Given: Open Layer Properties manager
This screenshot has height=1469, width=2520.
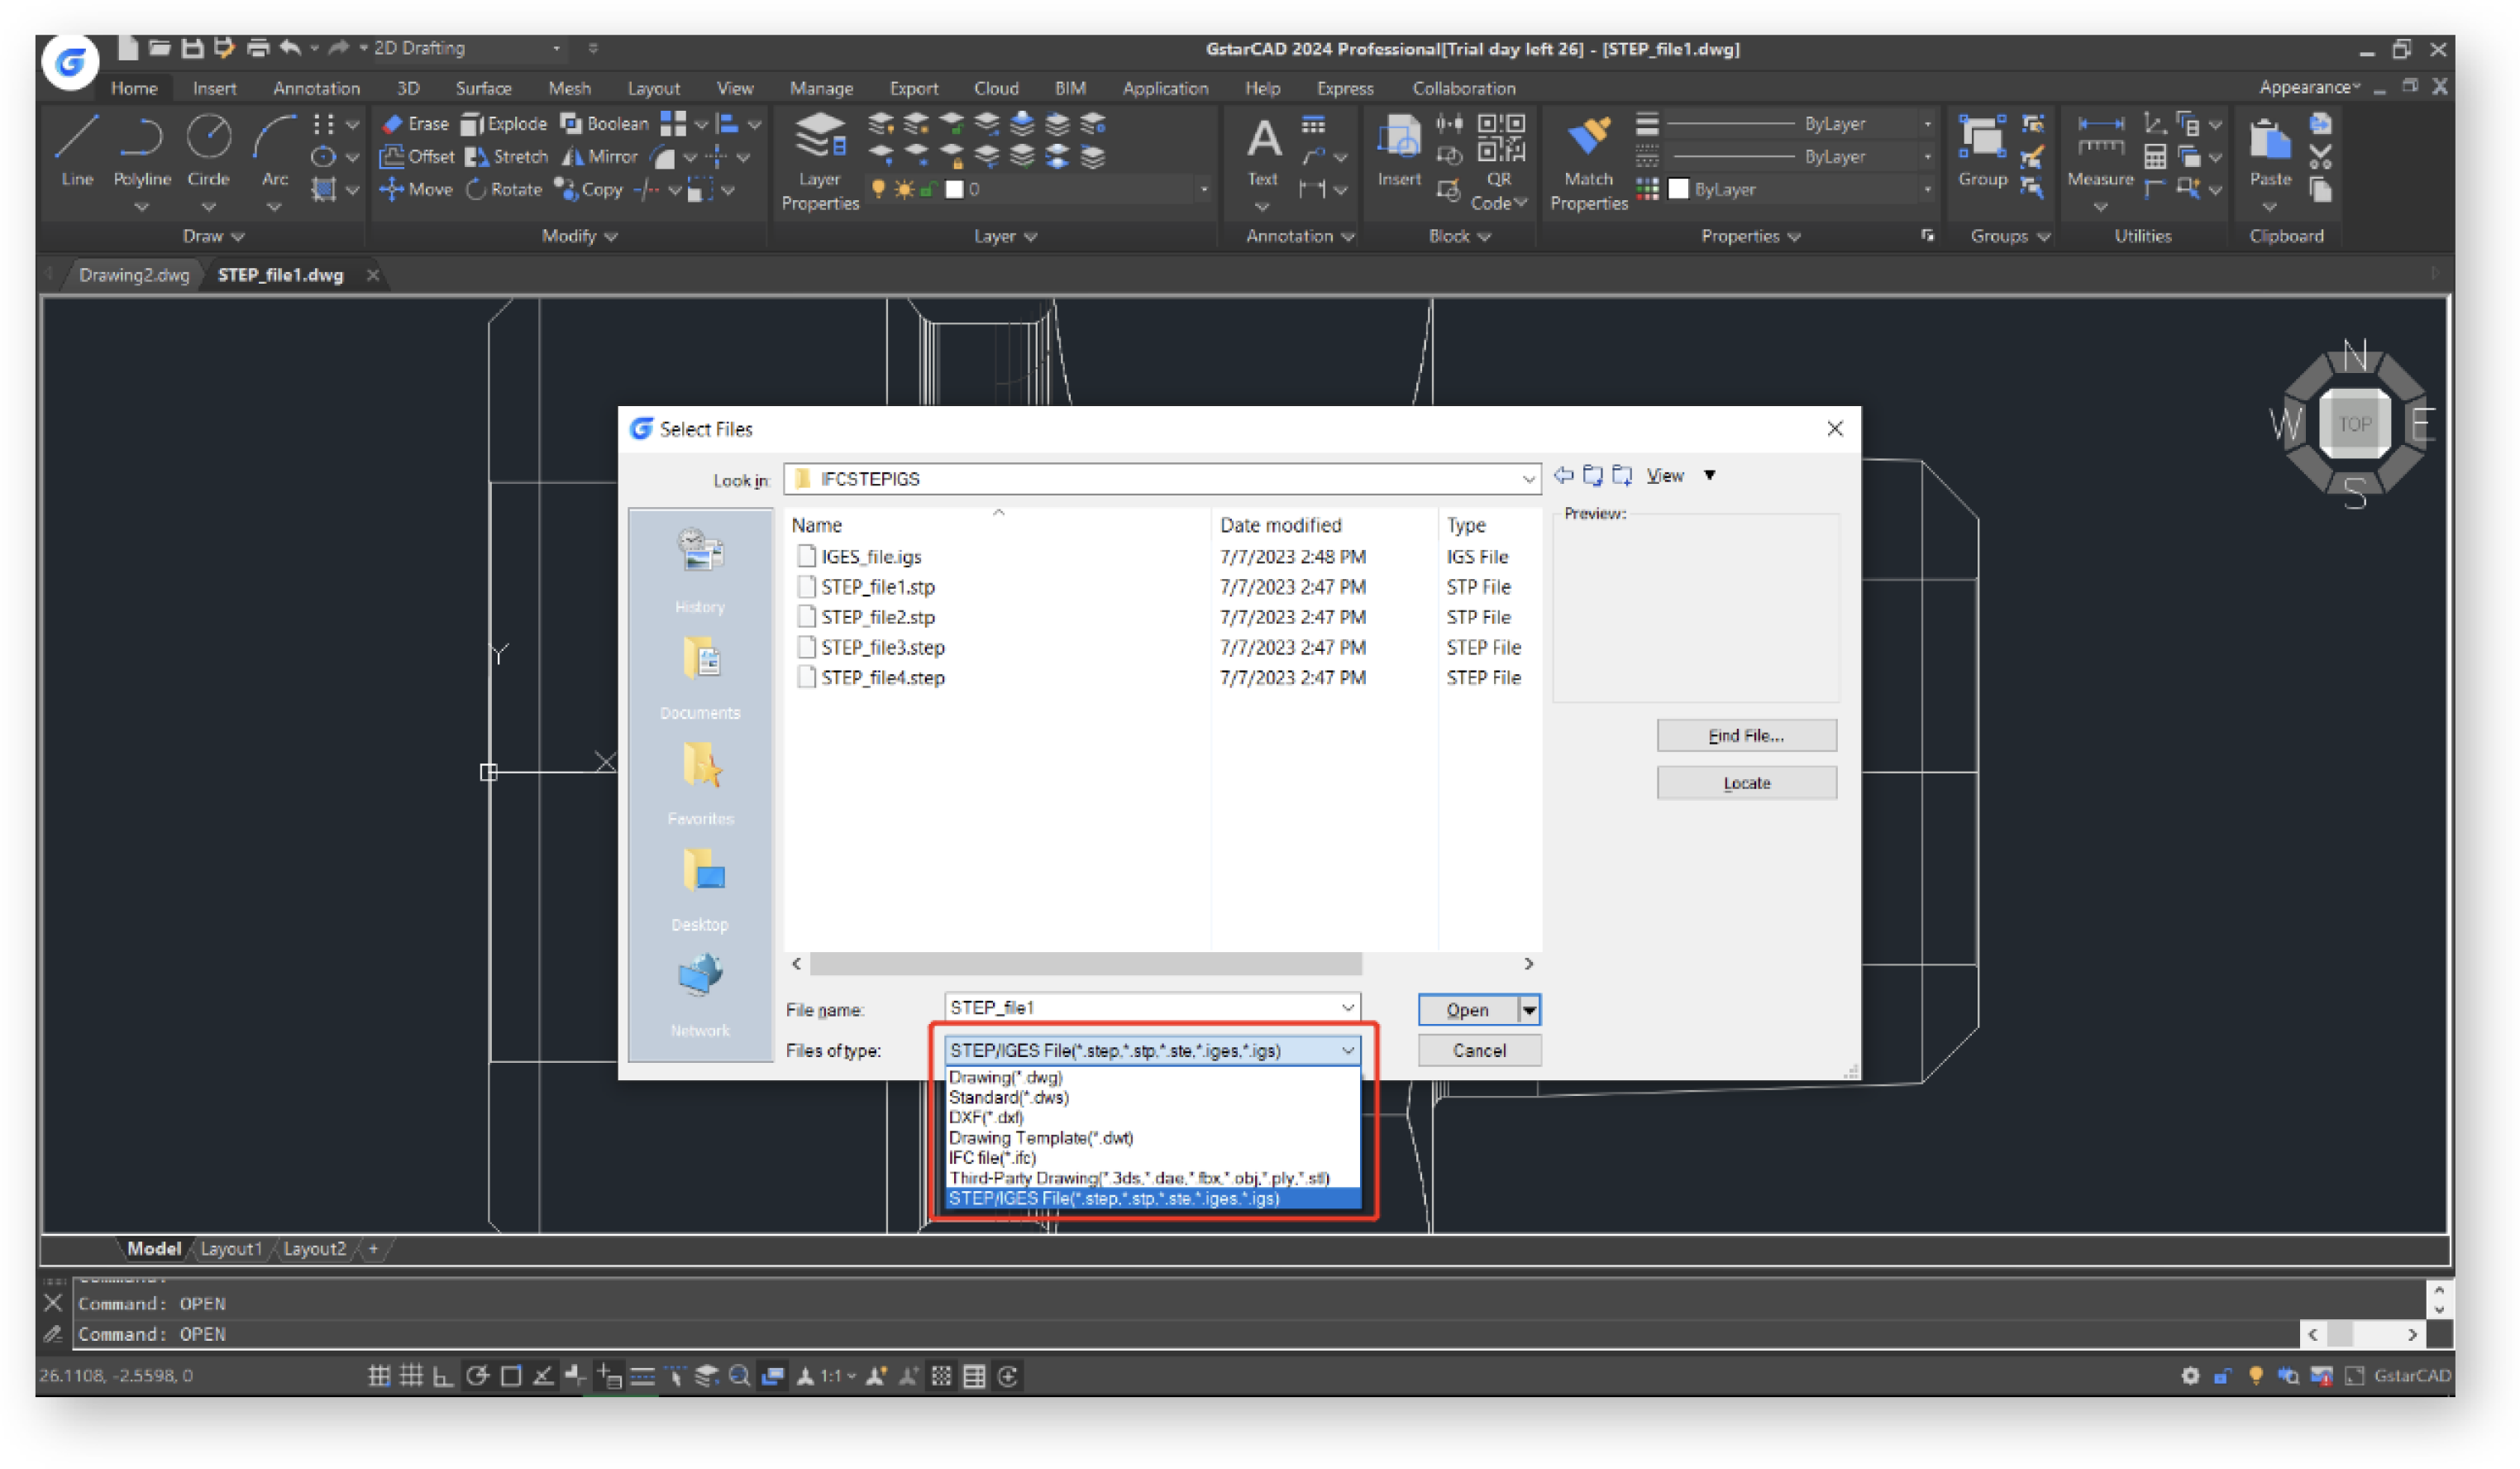Looking at the screenshot, I should click(820, 160).
